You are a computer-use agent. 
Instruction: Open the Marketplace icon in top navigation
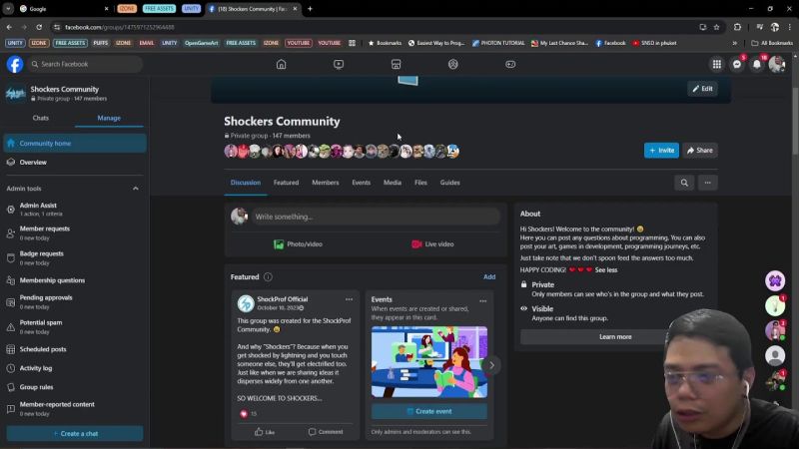coord(396,64)
